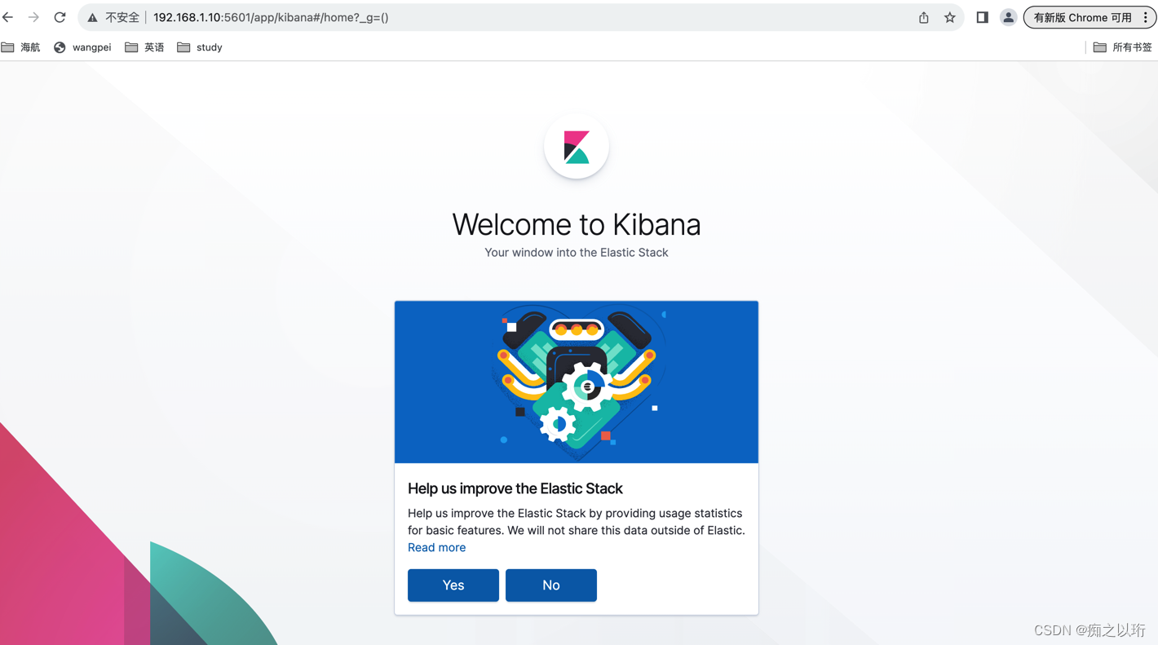Click Yes to share usage statistics
The image size is (1158, 645).
tap(453, 585)
